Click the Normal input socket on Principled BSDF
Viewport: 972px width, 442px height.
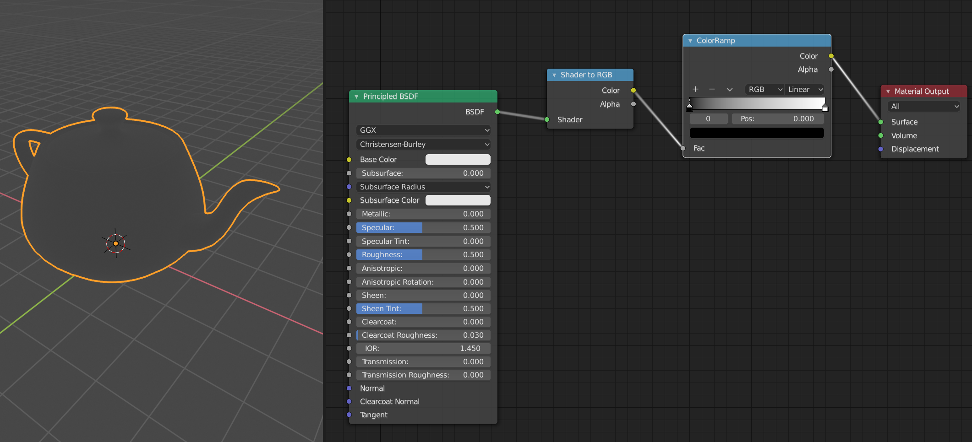pos(349,388)
